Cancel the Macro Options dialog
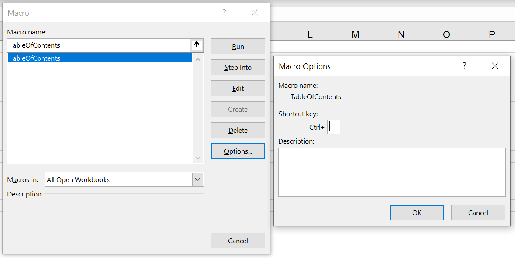Image resolution: width=515 pixels, height=258 pixels. (478, 213)
